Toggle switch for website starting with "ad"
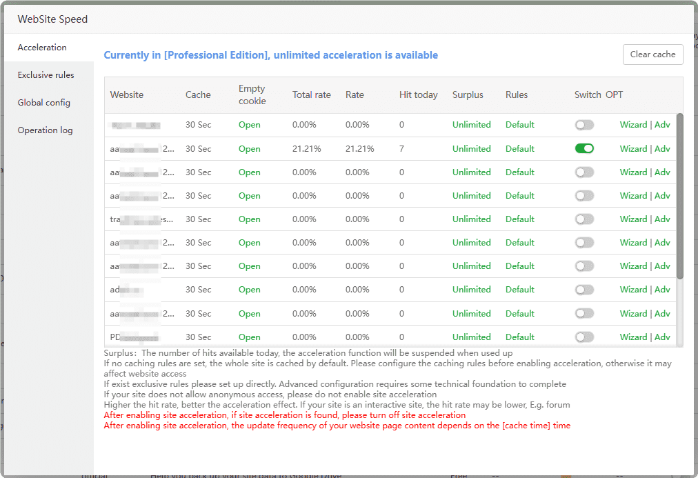 click(x=584, y=290)
